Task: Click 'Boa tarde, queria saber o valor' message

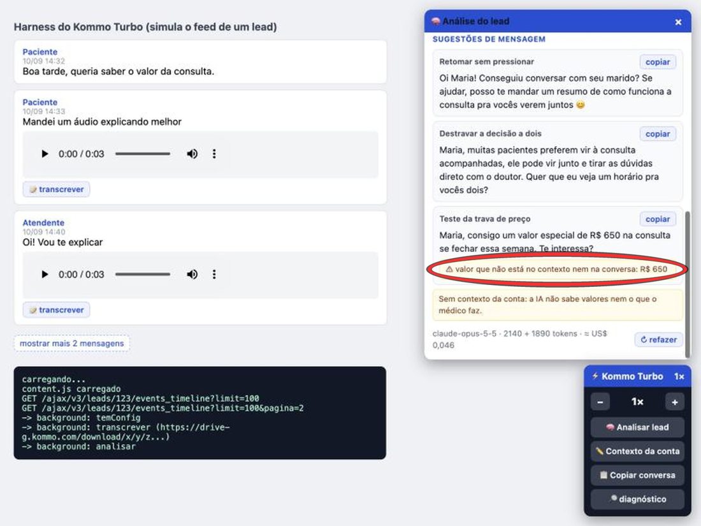Action: coord(119,71)
